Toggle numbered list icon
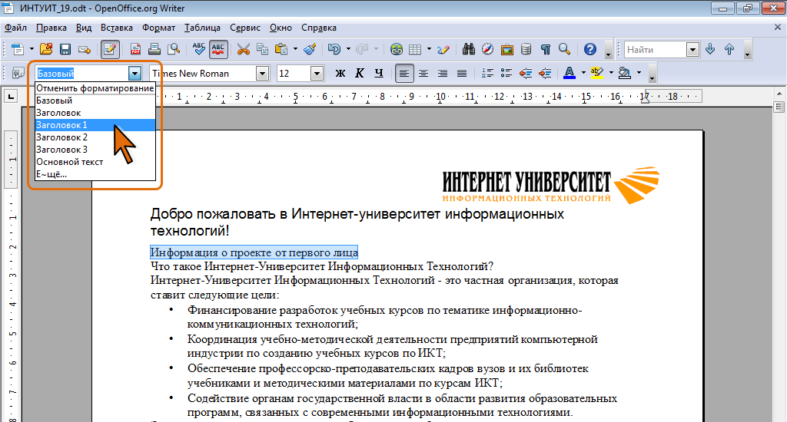The width and height of the screenshot is (787, 422). (x=486, y=73)
